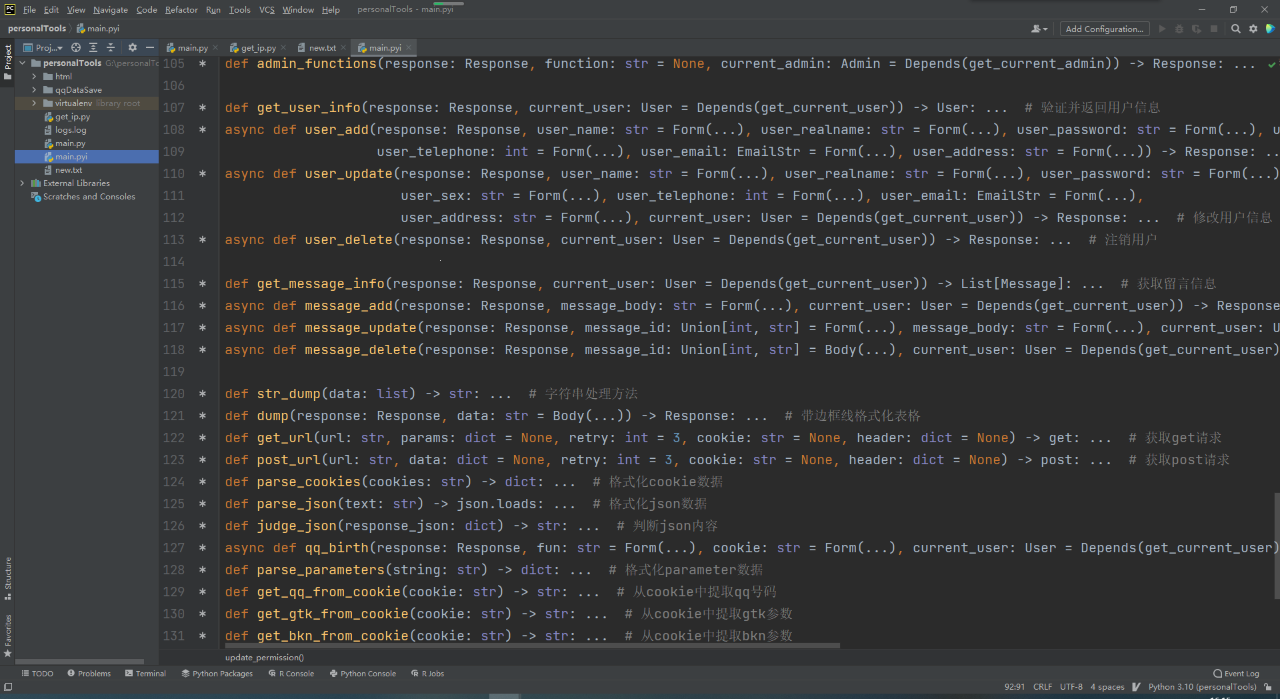Screen dimensions: 1280x699
Task: Open Search Everywhere magnifier
Action: [x=1235, y=29]
